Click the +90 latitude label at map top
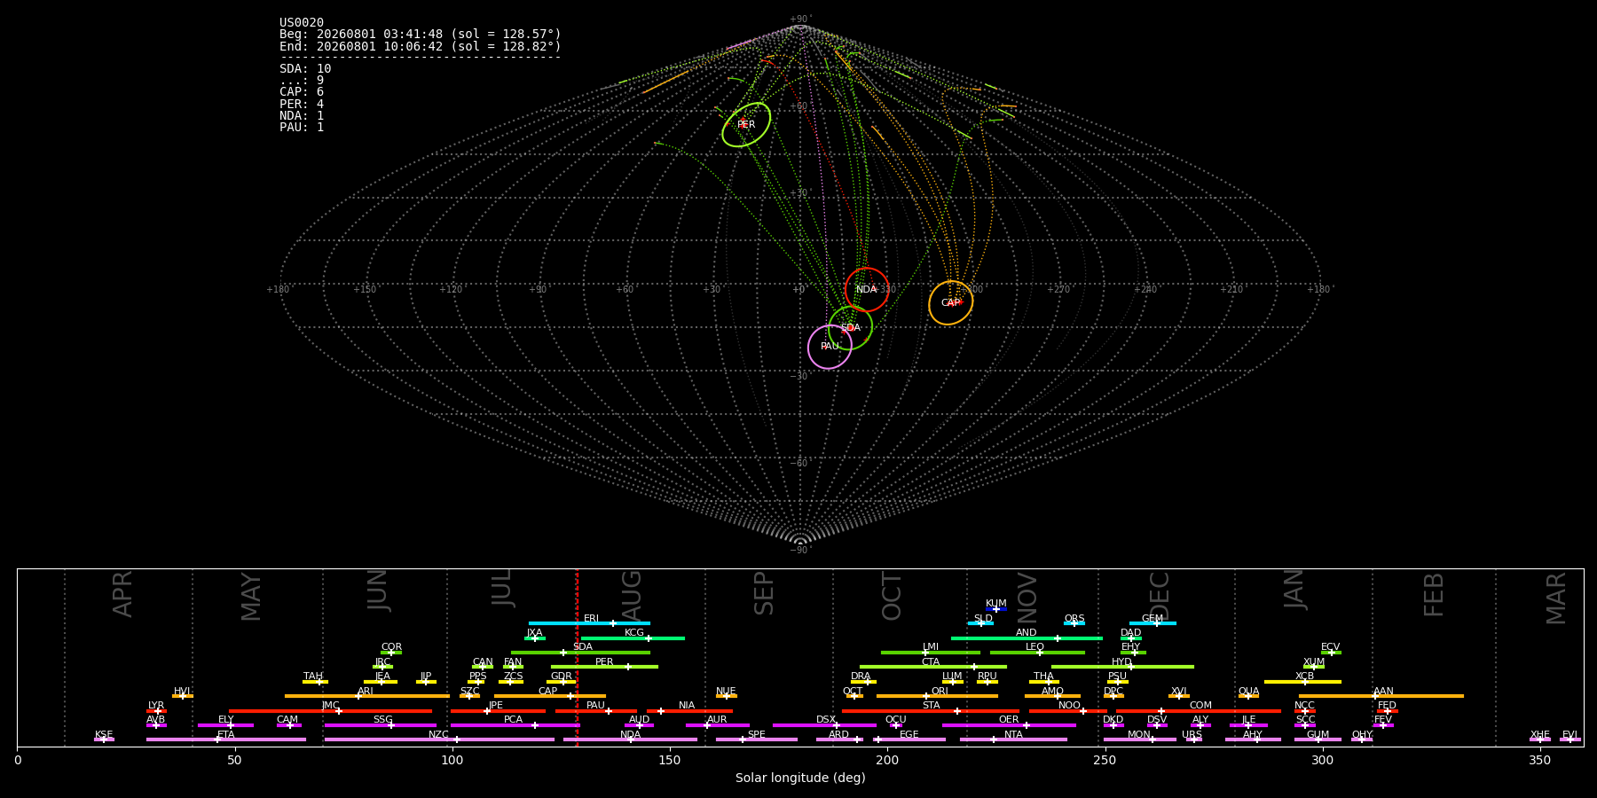The width and height of the screenshot is (1597, 798). pyautogui.click(x=800, y=20)
